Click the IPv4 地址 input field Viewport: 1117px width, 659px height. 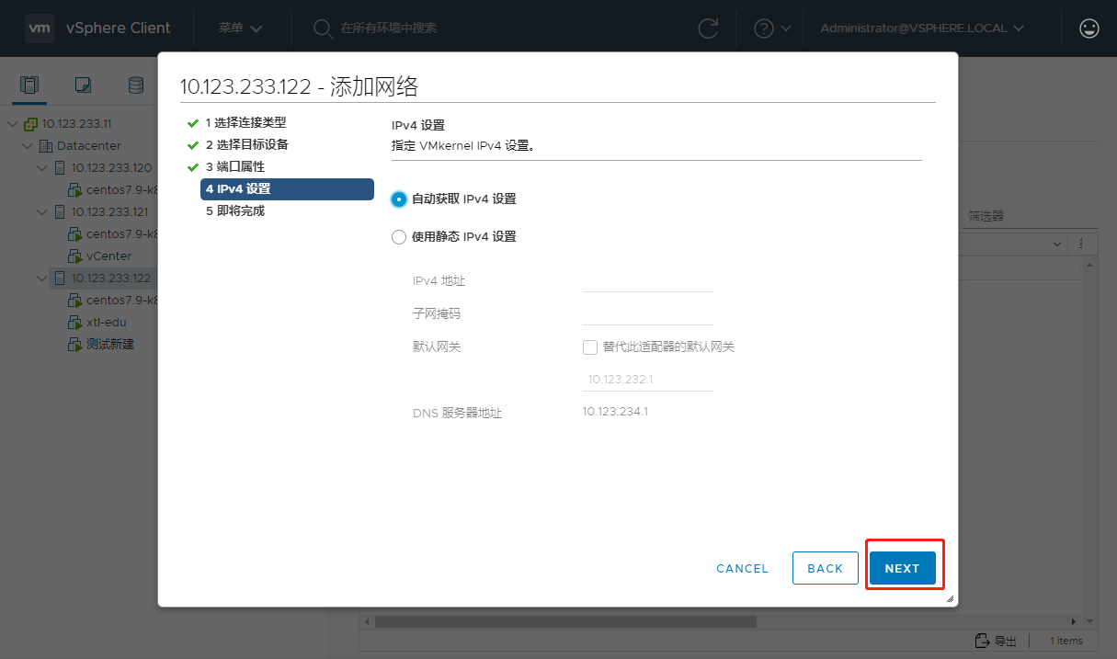(648, 280)
